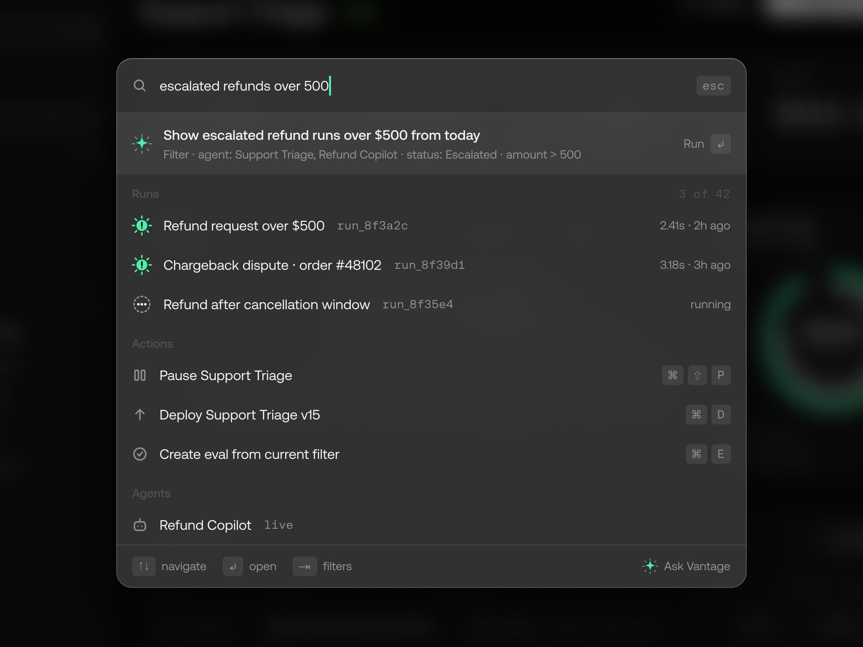Open Chargeback dispute order #48102 run
Screen dimensions: 863x647
(x=431, y=265)
